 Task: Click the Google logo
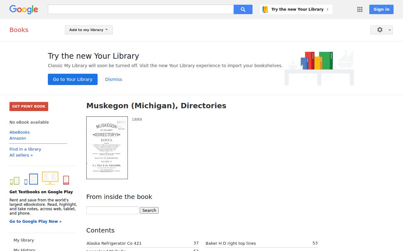tap(24, 9)
